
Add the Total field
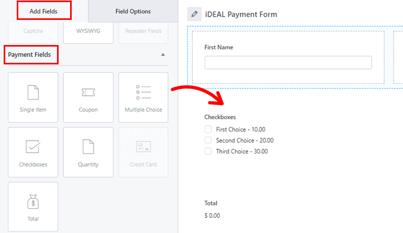[x=33, y=207]
